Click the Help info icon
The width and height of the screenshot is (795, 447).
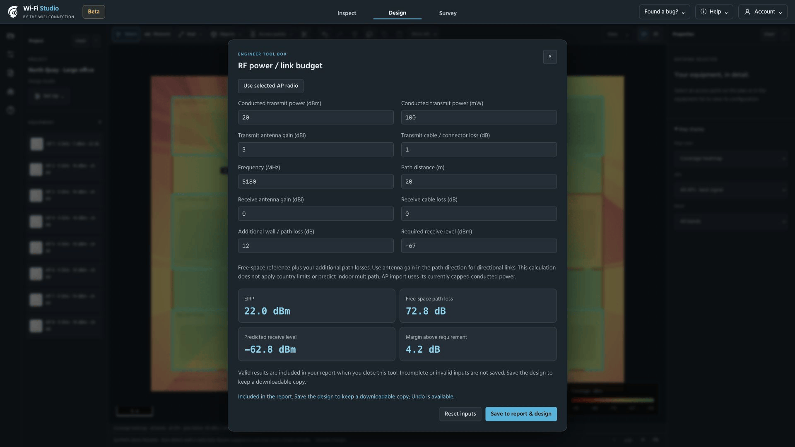coord(703,12)
